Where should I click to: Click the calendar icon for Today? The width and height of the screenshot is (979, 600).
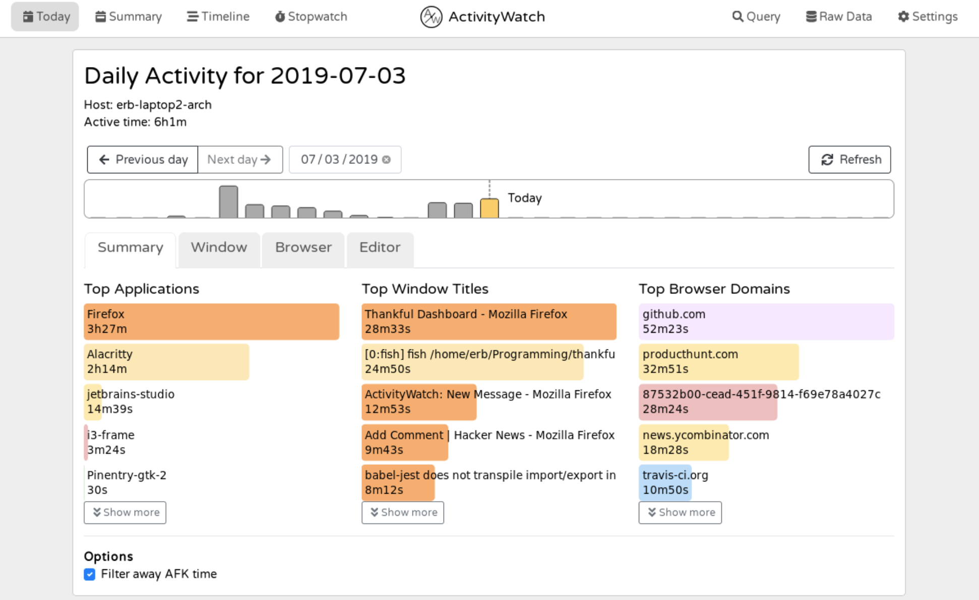[28, 17]
